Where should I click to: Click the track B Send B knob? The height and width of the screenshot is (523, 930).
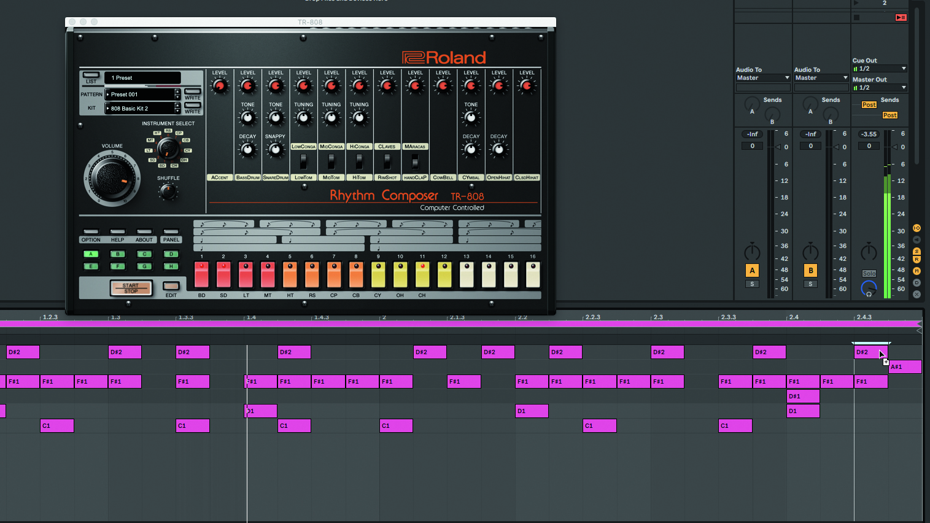coord(831,114)
